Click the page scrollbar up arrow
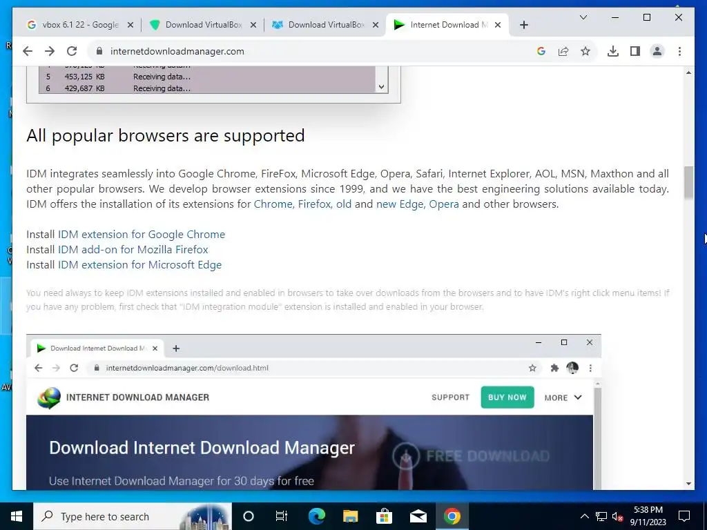707x530 pixels. (x=688, y=72)
